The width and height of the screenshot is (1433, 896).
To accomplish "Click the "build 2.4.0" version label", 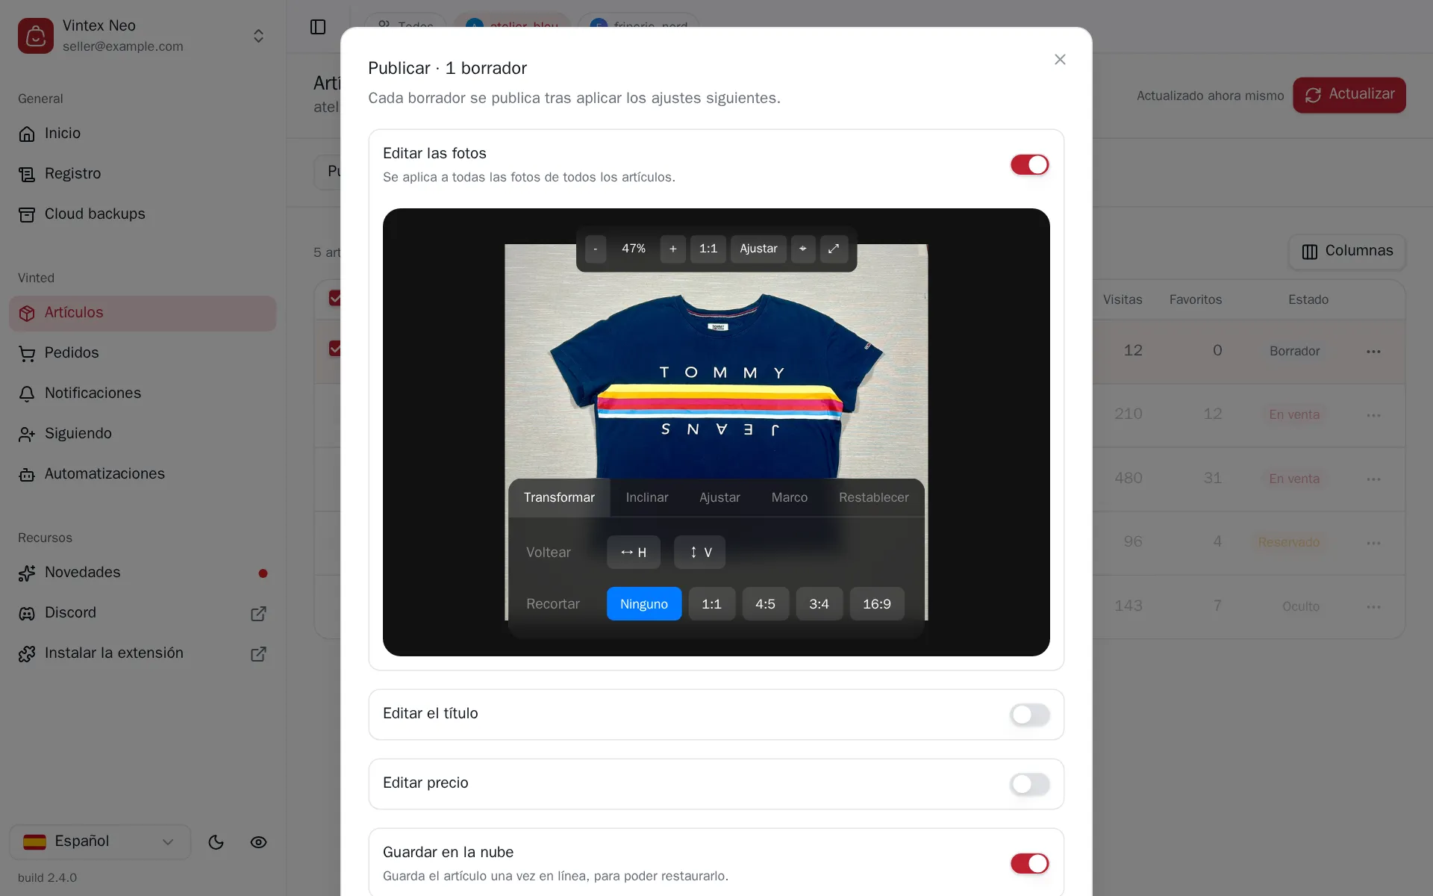I will [x=47, y=878].
